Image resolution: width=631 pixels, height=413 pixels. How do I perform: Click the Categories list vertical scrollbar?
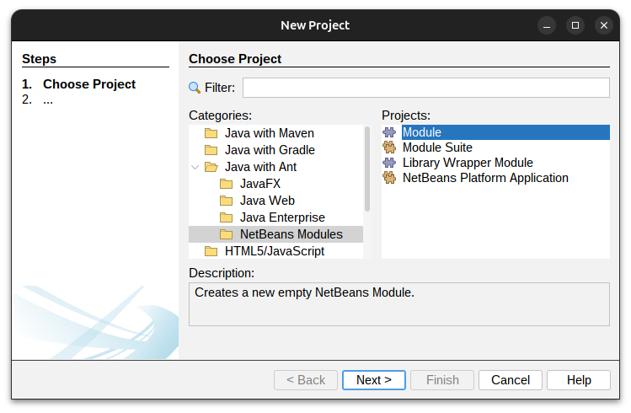pyautogui.click(x=366, y=169)
